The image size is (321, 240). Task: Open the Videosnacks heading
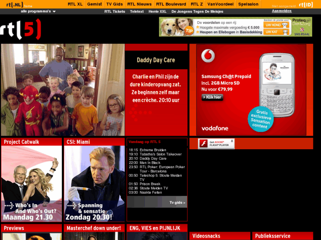[206, 236]
